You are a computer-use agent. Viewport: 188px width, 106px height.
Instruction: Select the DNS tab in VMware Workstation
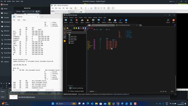pos(81,12)
